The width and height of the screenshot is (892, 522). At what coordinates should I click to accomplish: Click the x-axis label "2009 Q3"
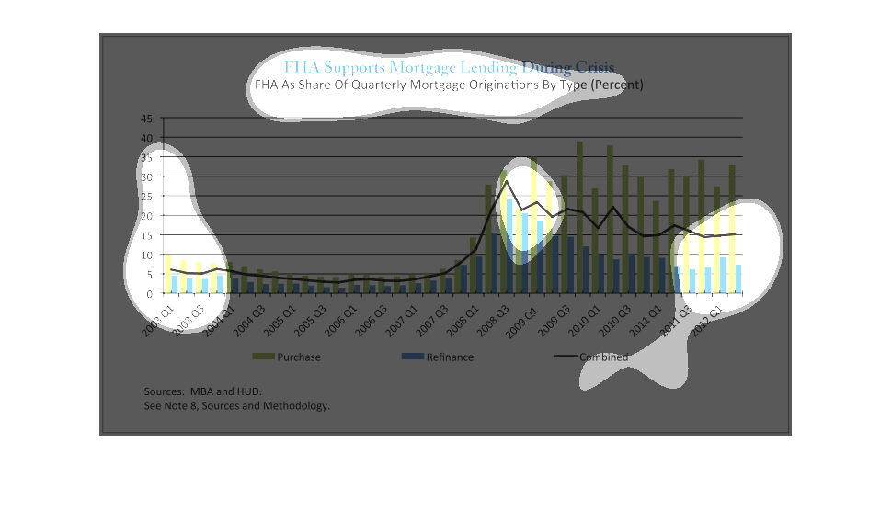point(555,322)
